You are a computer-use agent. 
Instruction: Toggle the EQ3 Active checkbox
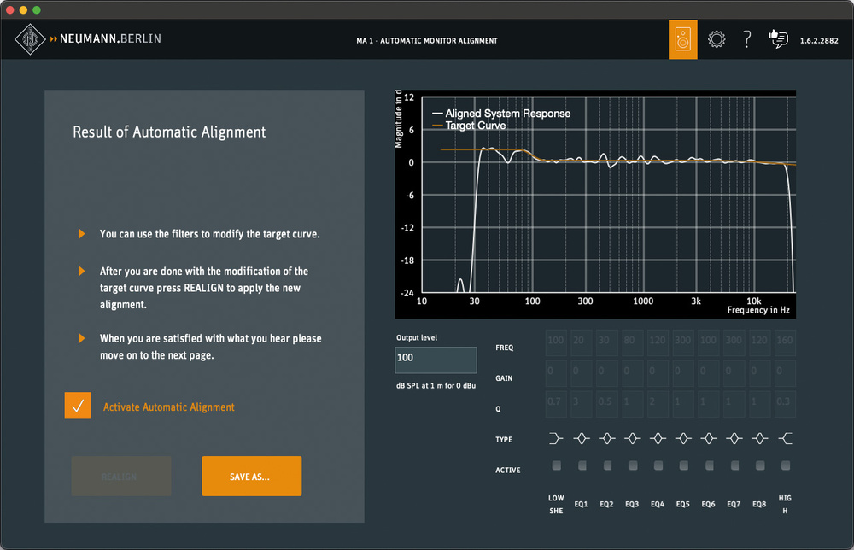[x=632, y=465]
